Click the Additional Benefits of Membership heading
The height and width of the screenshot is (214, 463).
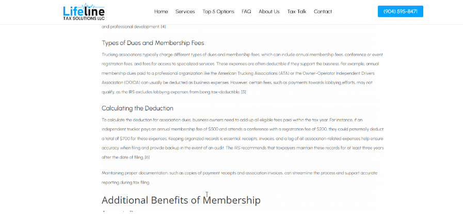pyautogui.click(x=181, y=200)
